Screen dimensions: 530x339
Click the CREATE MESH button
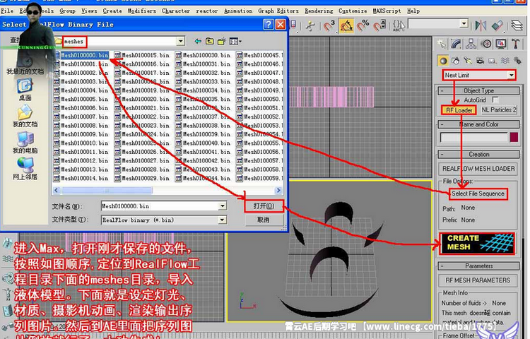tap(478, 243)
